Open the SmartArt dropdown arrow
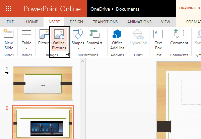 click(94, 49)
